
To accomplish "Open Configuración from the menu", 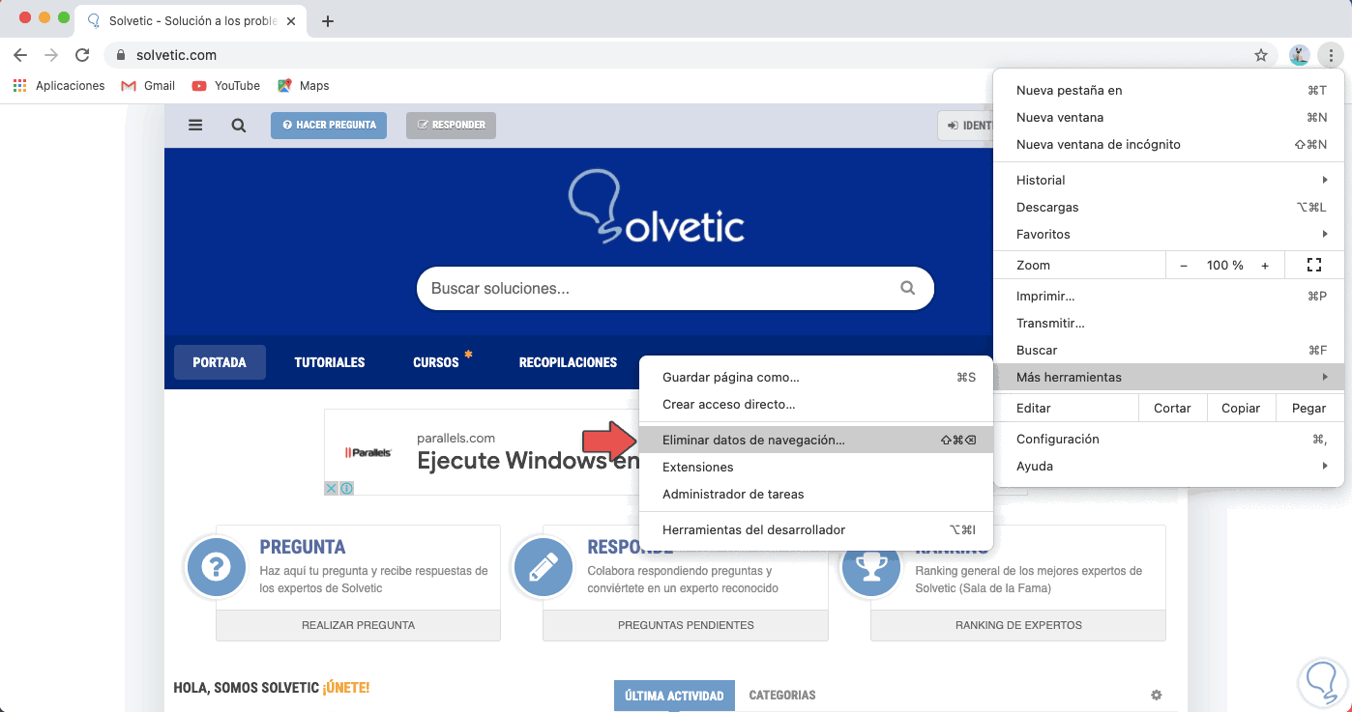I will pos(1168,439).
